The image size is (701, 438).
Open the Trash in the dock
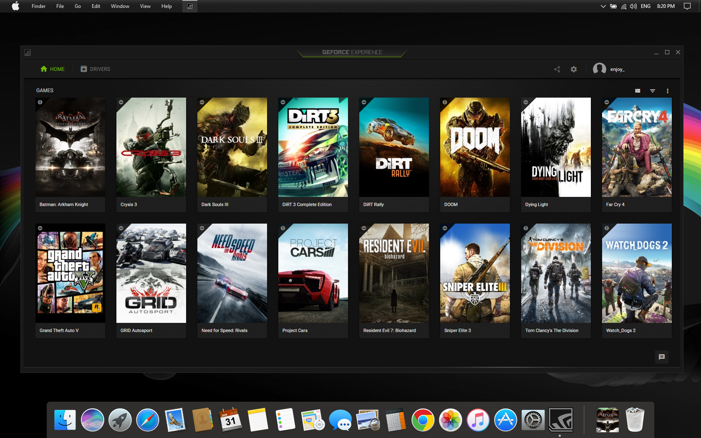click(635, 420)
